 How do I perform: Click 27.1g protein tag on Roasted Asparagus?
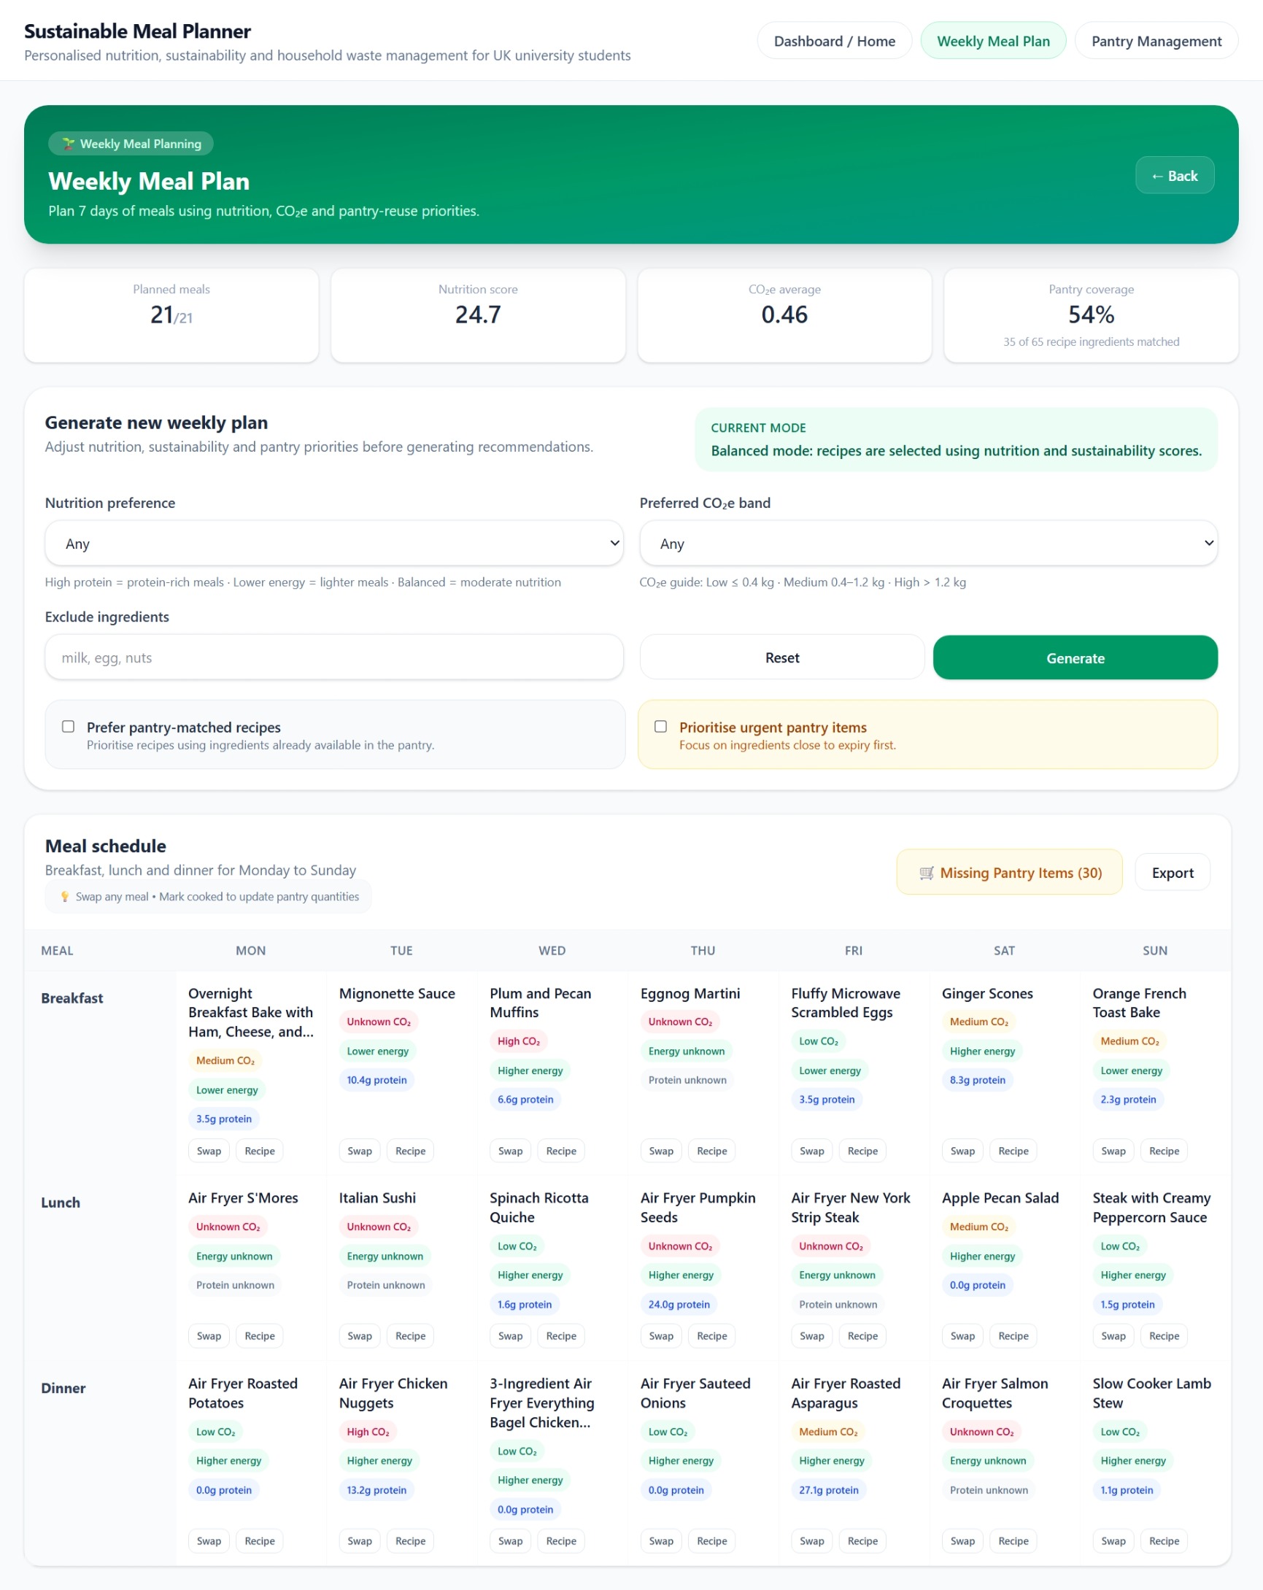click(x=829, y=1490)
